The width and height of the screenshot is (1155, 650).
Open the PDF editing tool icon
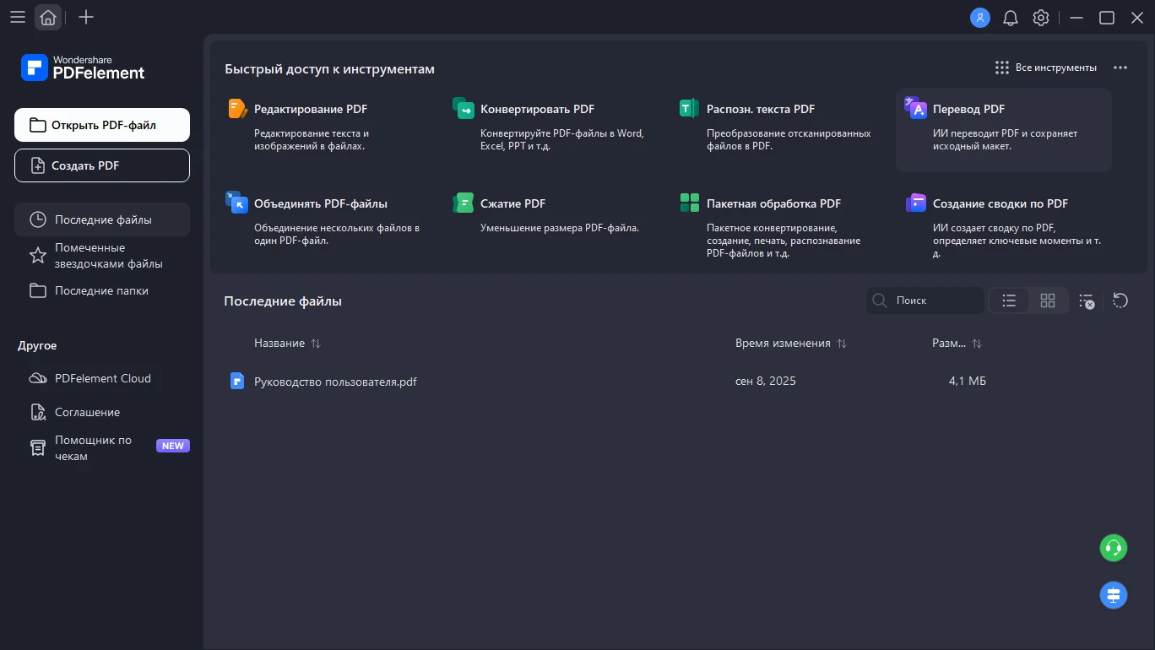[238, 109]
